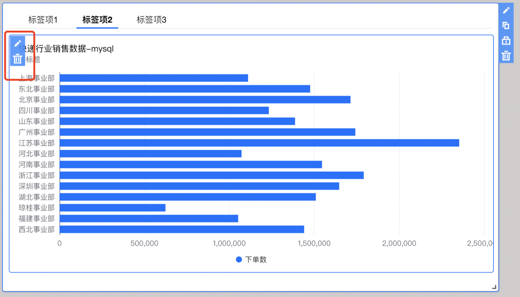This screenshot has height=297, width=520.
Task: Open the 标签项3 tab
Action: pos(152,19)
